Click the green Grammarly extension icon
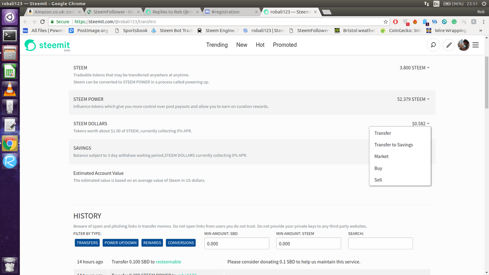 [x=454, y=22]
